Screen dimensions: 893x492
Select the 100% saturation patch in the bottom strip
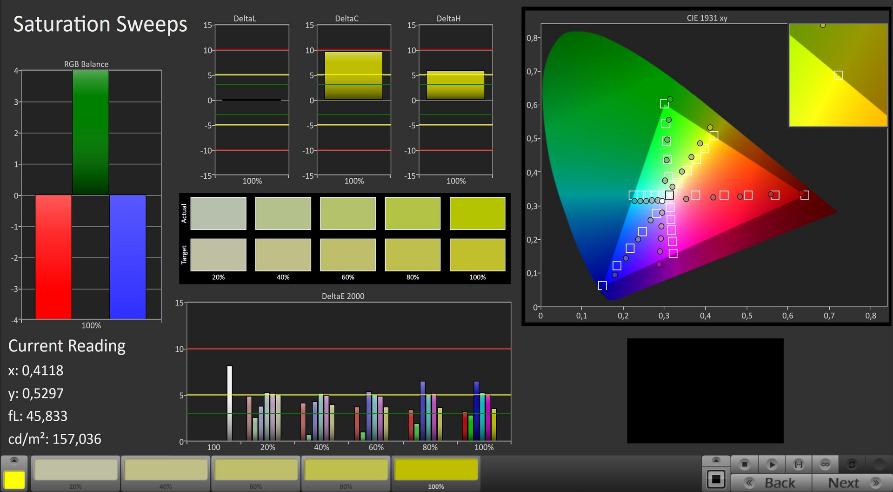(x=436, y=473)
